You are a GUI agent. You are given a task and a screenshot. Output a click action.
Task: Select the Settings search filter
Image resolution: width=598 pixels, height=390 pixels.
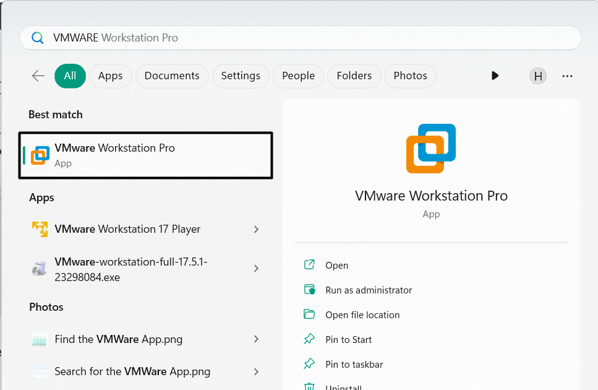[x=241, y=76]
